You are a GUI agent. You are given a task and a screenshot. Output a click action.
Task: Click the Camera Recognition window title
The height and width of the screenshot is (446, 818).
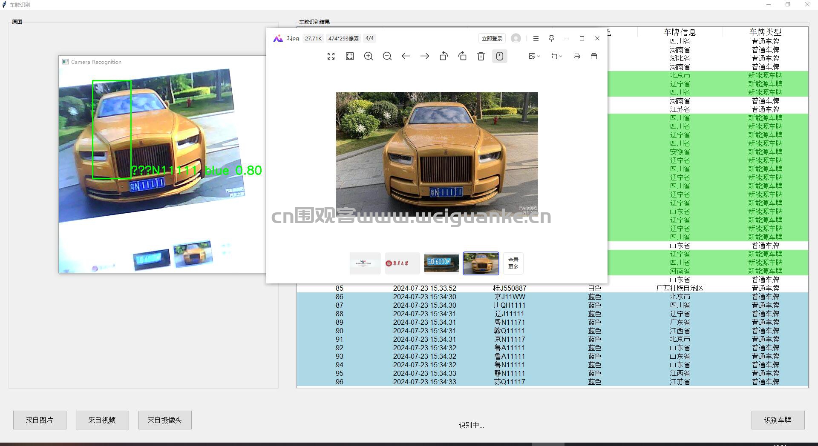[96, 62]
